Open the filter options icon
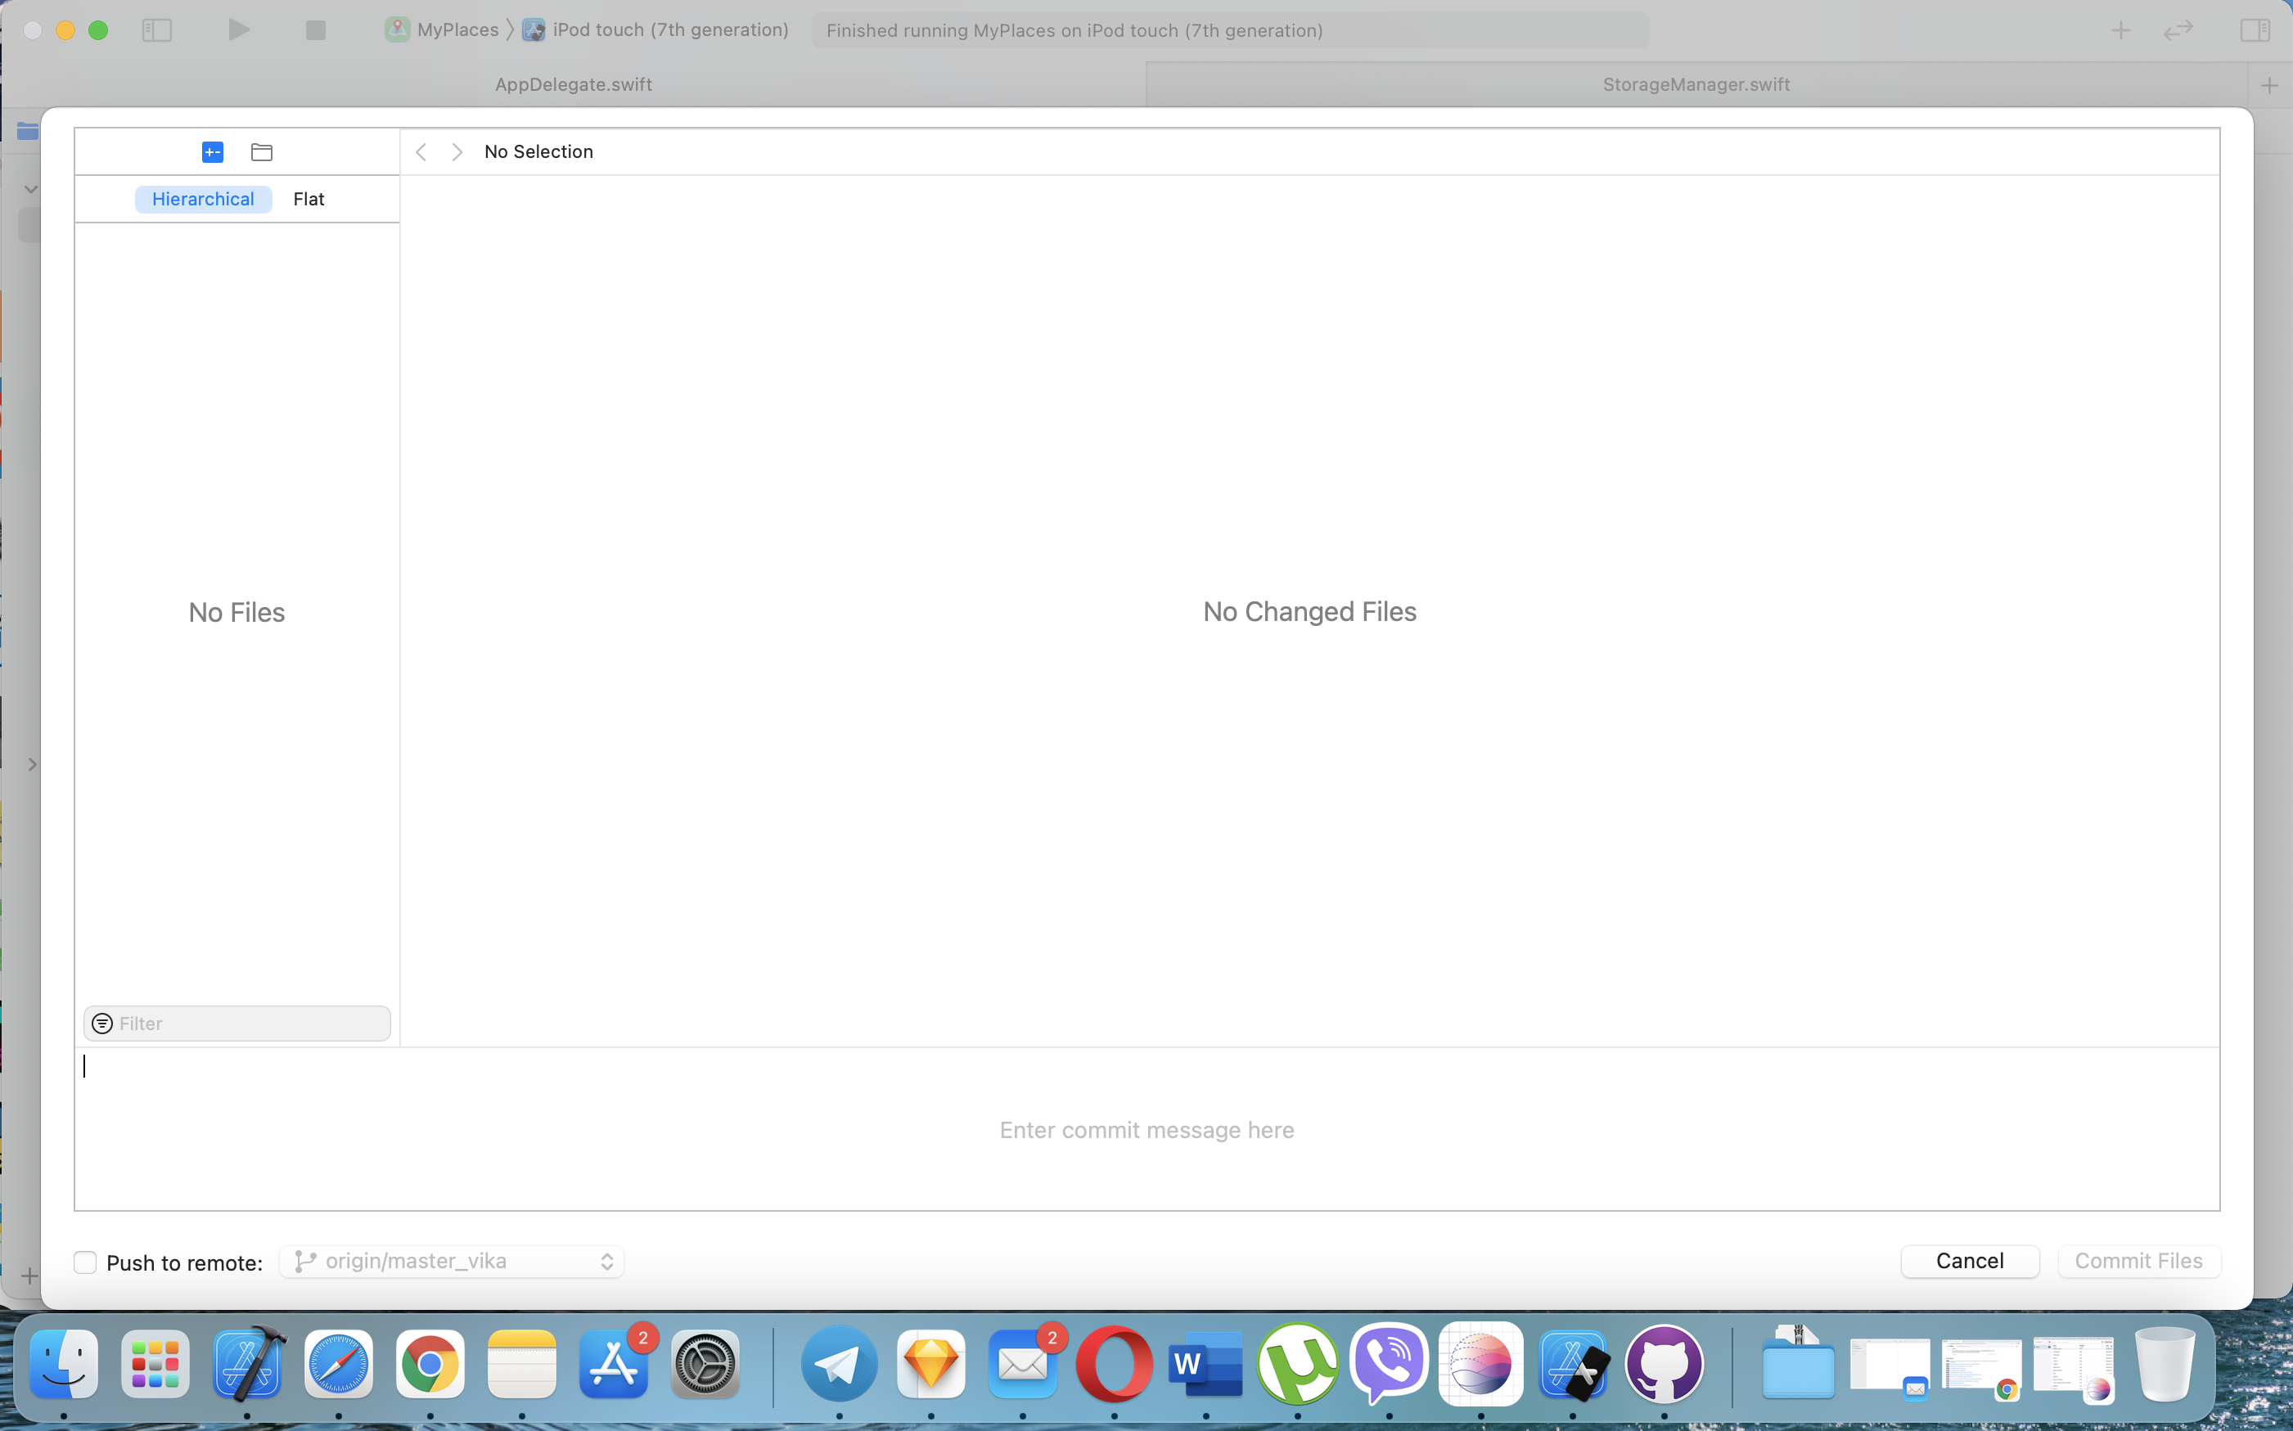2293x1431 pixels. [x=102, y=1023]
